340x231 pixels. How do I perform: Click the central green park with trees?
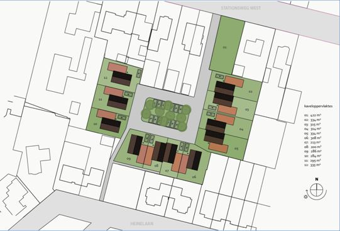(166, 114)
